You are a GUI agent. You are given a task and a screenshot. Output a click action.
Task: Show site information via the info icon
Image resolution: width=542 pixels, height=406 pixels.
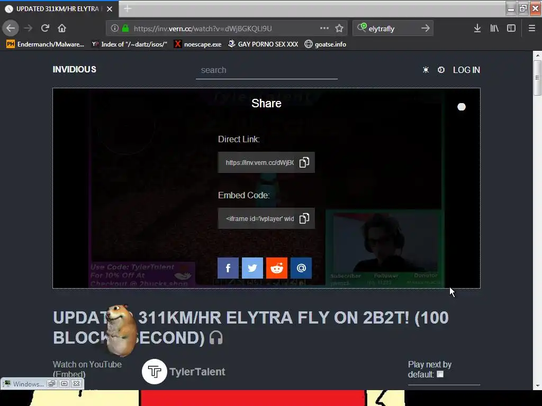[115, 29]
